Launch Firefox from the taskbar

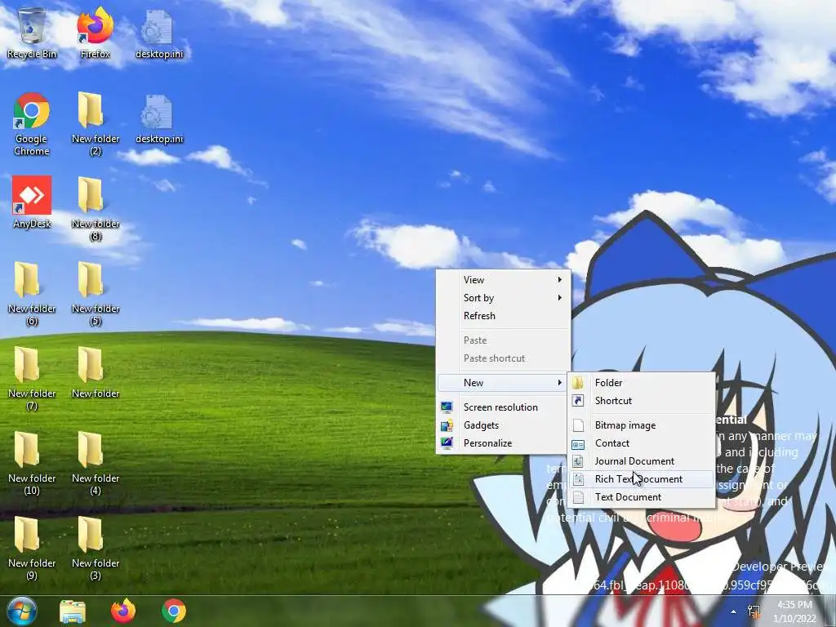click(x=123, y=611)
